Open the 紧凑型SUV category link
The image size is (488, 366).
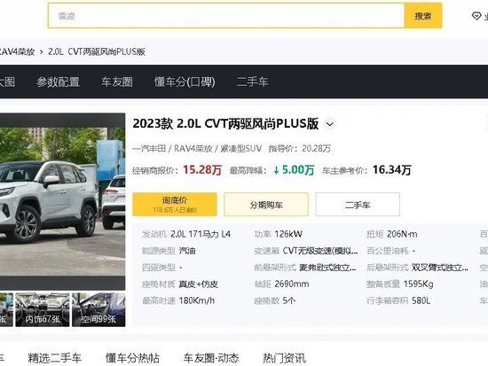pos(240,148)
